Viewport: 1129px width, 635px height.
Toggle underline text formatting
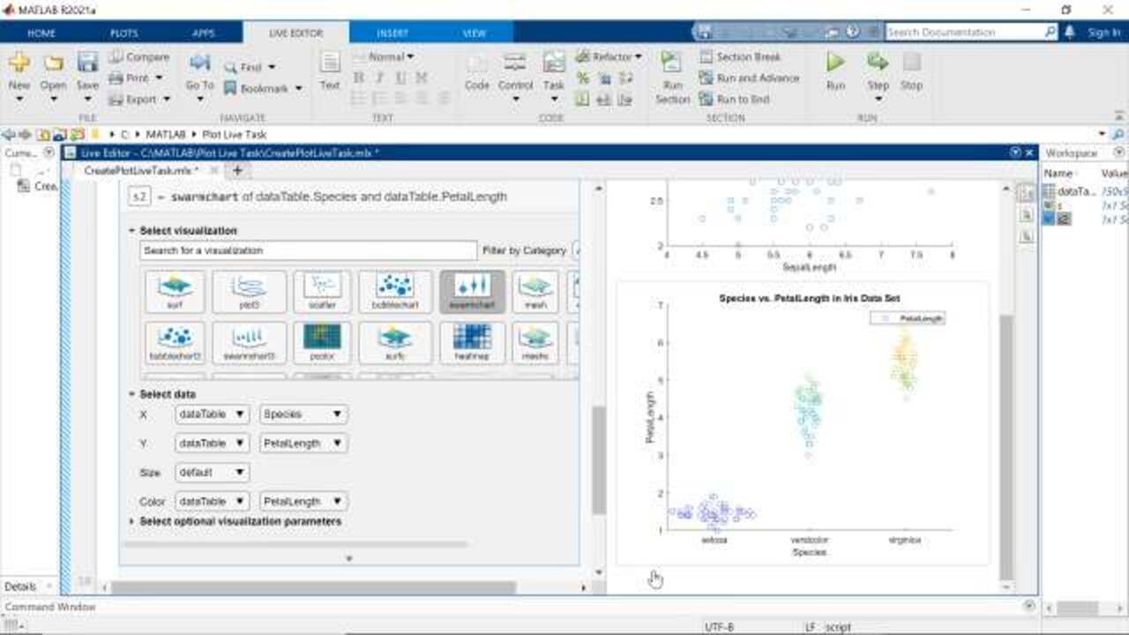(x=400, y=78)
